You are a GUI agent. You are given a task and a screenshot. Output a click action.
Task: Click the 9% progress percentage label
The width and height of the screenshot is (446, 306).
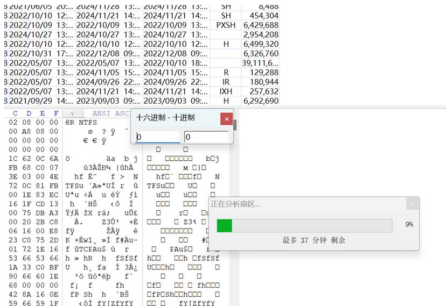[409, 224]
